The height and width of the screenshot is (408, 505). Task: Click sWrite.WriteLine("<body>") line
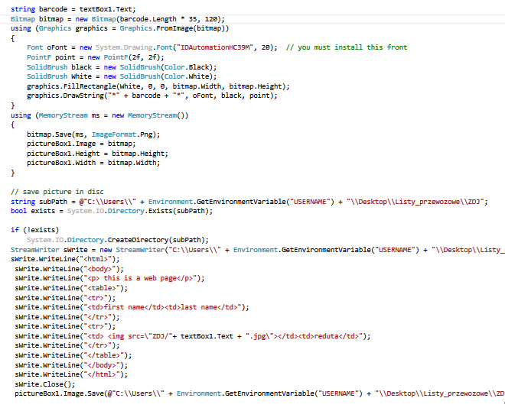[x=69, y=269]
